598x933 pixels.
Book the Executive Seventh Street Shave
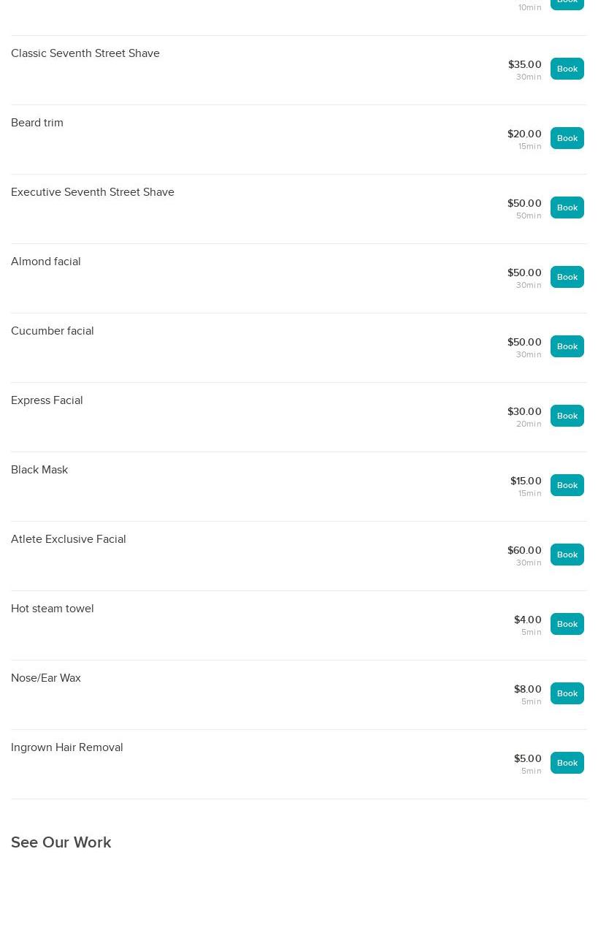[x=567, y=207]
